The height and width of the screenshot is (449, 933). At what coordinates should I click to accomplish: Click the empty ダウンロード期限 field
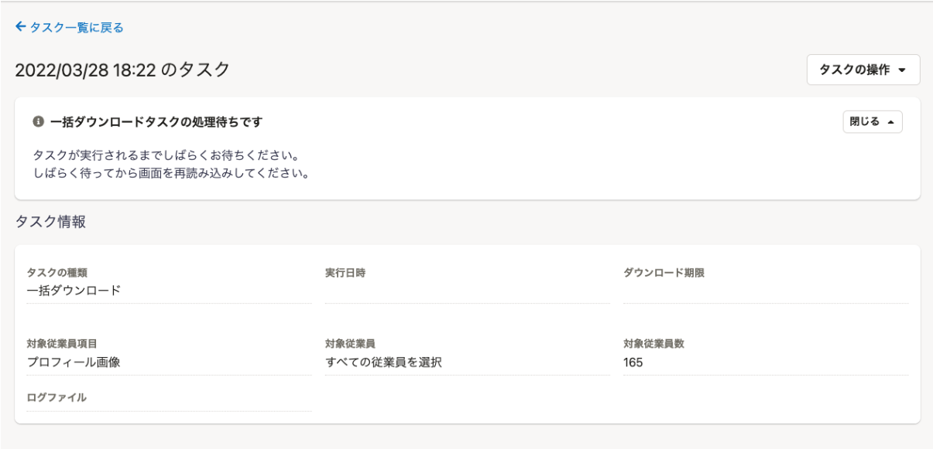766,291
